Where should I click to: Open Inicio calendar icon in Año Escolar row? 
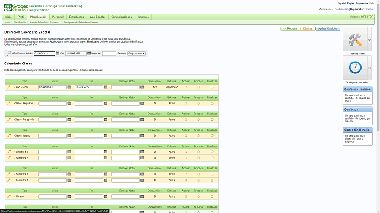[x=69, y=87]
